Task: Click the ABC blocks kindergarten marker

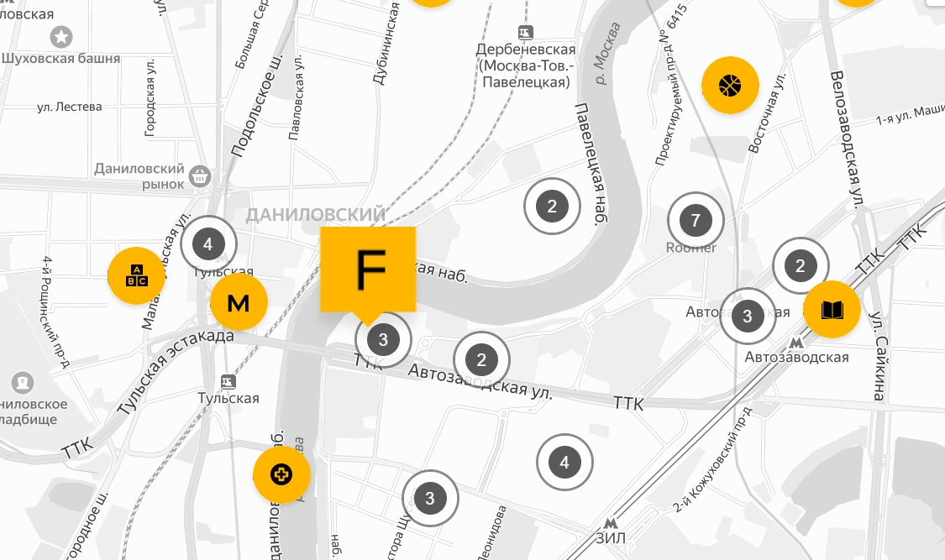Action: coord(136,275)
